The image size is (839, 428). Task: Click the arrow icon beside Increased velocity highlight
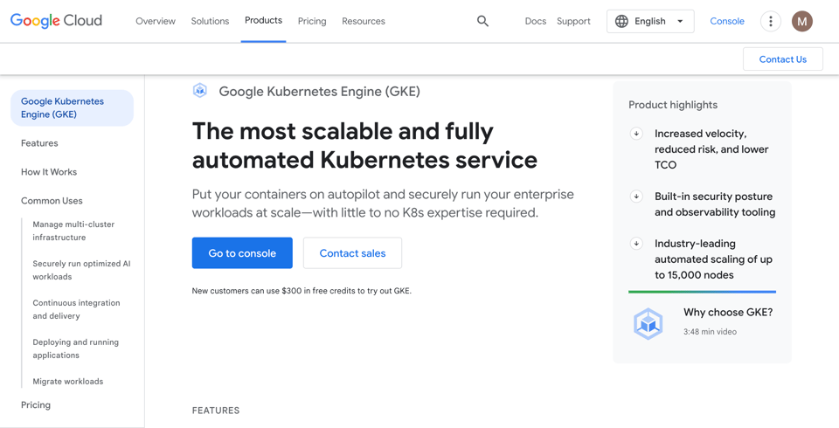pyautogui.click(x=636, y=134)
